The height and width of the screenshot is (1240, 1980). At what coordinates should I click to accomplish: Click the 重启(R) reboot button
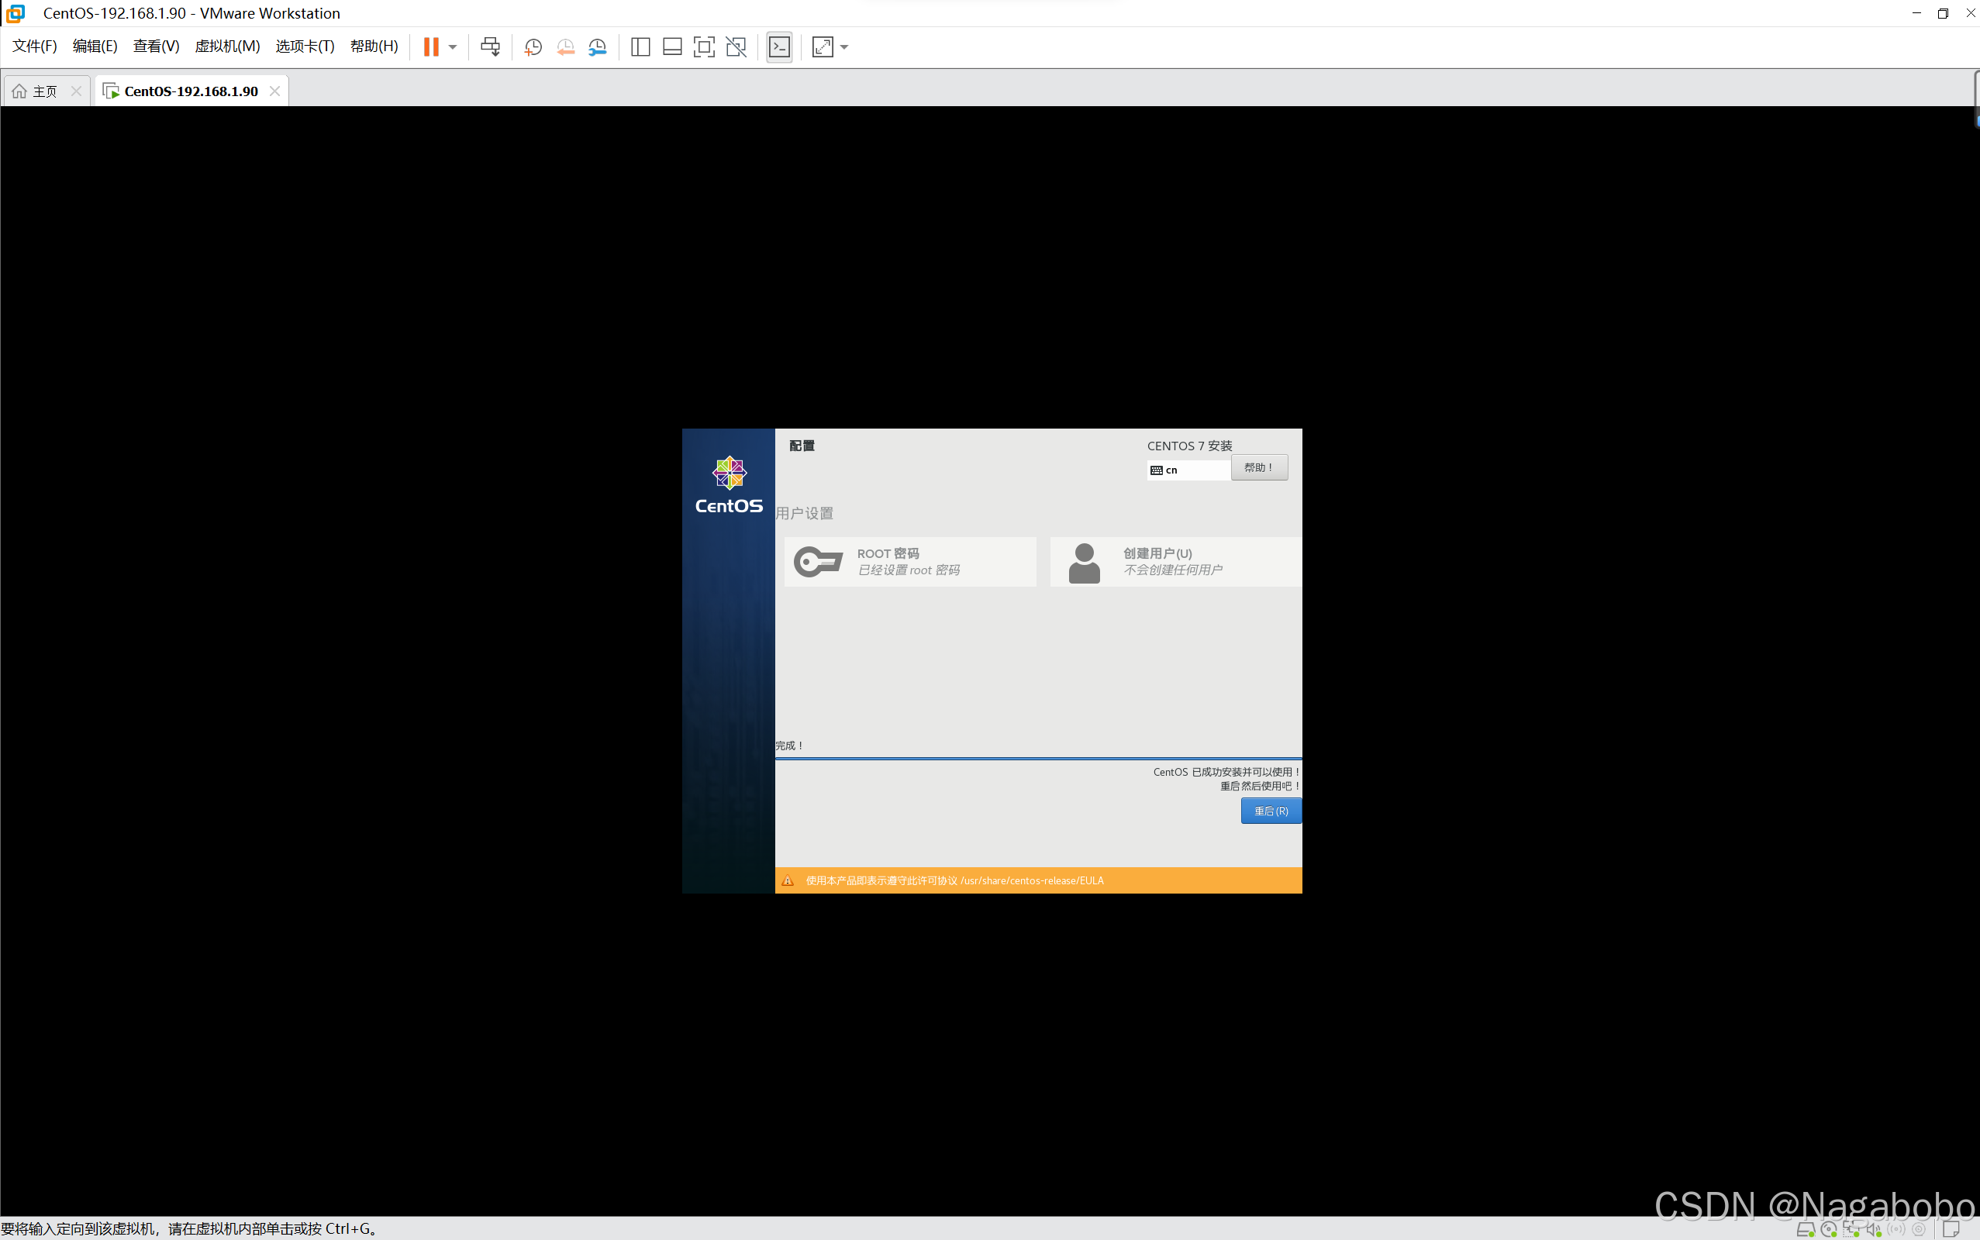click(1271, 811)
